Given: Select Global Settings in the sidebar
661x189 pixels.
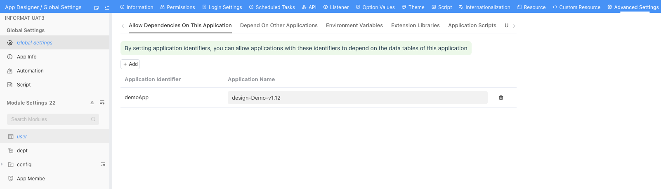Looking at the screenshot, I should coord(54,43).
